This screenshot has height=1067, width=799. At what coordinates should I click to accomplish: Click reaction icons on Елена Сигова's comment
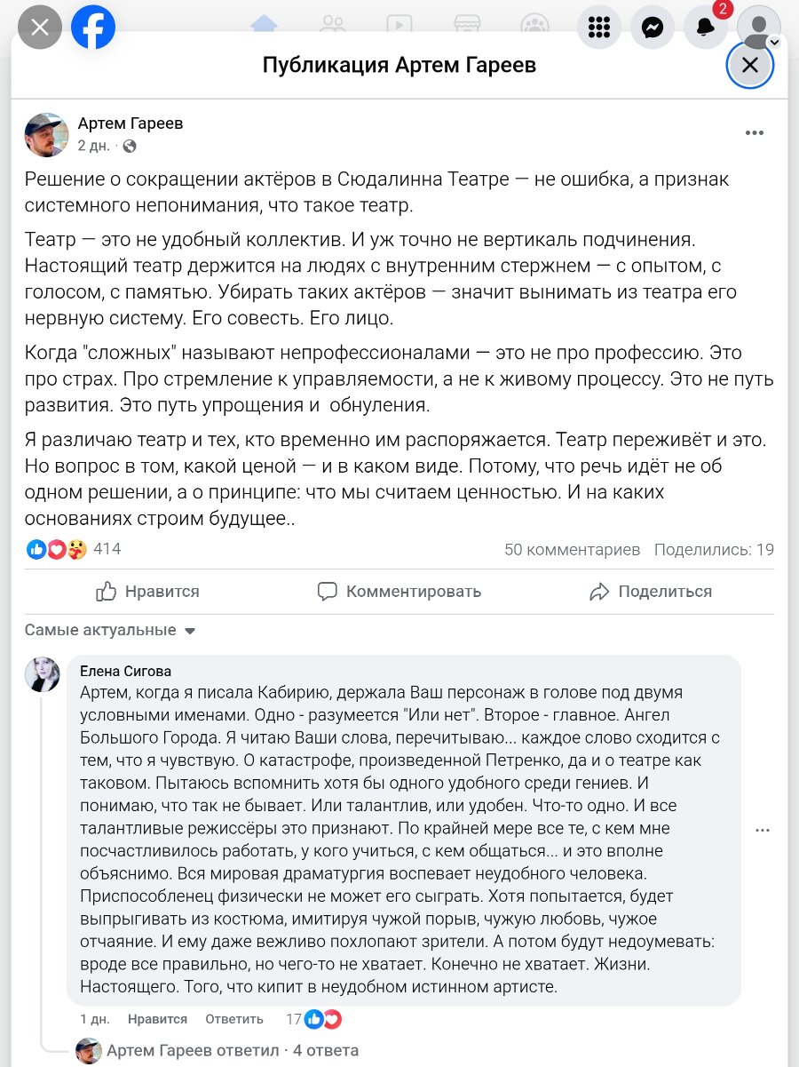point(322,1019)
